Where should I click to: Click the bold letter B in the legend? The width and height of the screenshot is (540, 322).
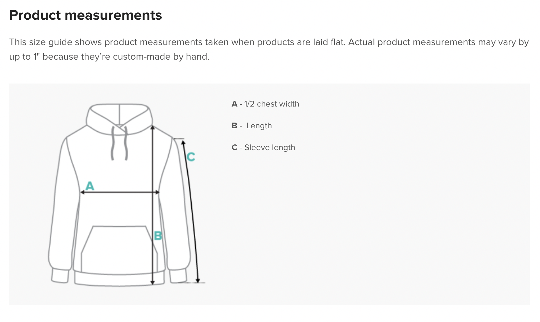pyautogui.click(x=234, y=126)
